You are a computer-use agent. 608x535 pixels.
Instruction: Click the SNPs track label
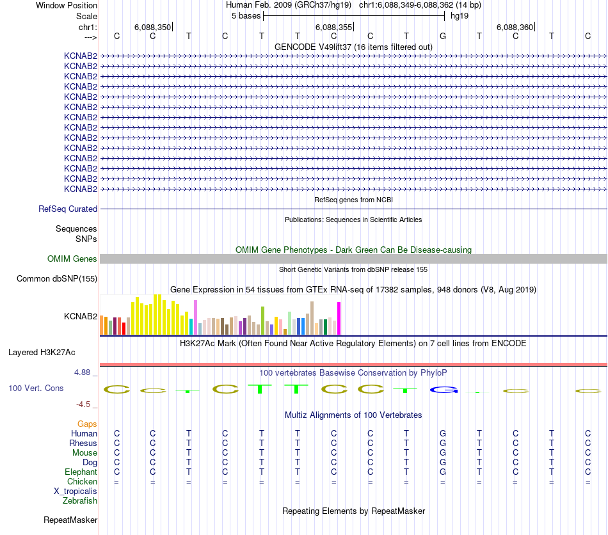coord(86,239)
